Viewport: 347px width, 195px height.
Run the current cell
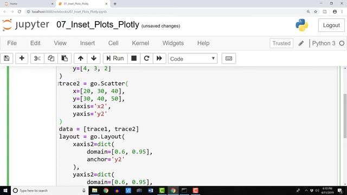point(115,58)
